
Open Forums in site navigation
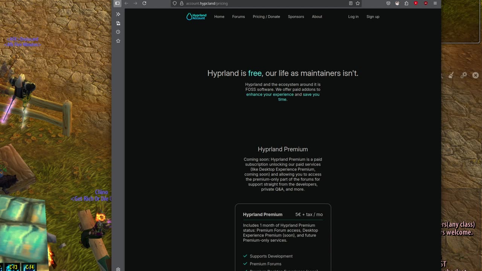tap(238, 17)
